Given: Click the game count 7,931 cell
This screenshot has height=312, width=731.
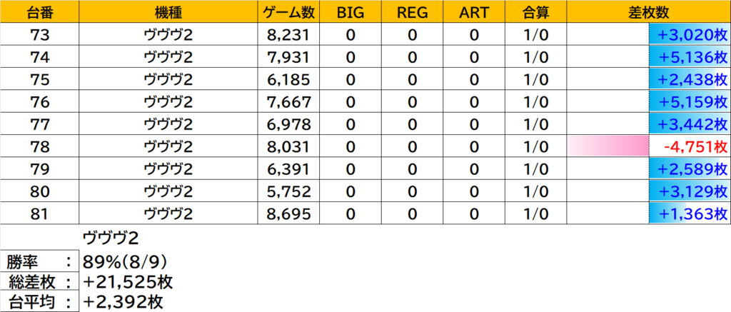Looking at the screenshot, I should click(x=288, y=57).
